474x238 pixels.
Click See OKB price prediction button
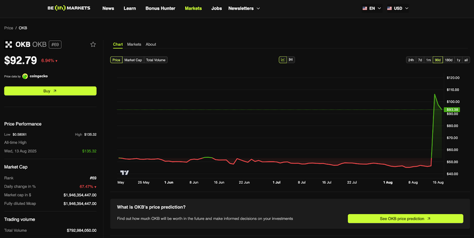pos(405,218)
